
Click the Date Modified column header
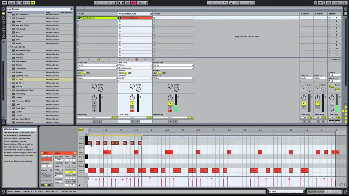point(66,12)
